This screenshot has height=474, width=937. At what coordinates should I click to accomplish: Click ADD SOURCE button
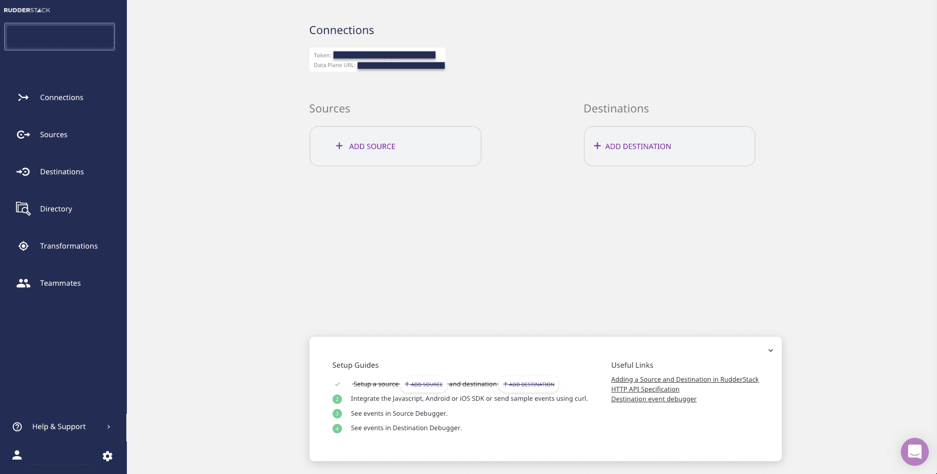(x=395, y=146)
